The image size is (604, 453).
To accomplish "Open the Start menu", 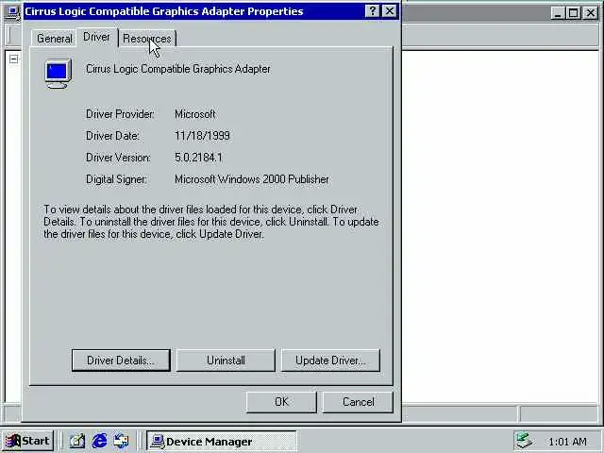I will (27, 441).
